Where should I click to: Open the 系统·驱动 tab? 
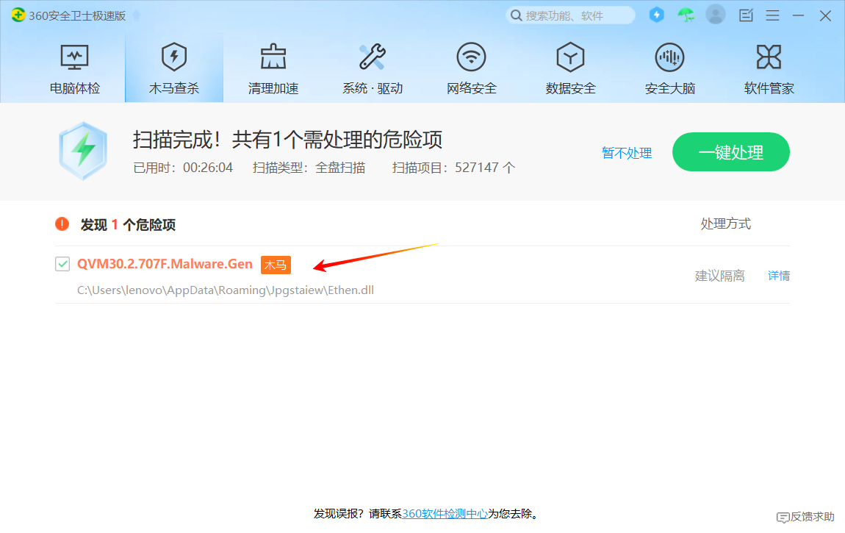coord(373,69)
